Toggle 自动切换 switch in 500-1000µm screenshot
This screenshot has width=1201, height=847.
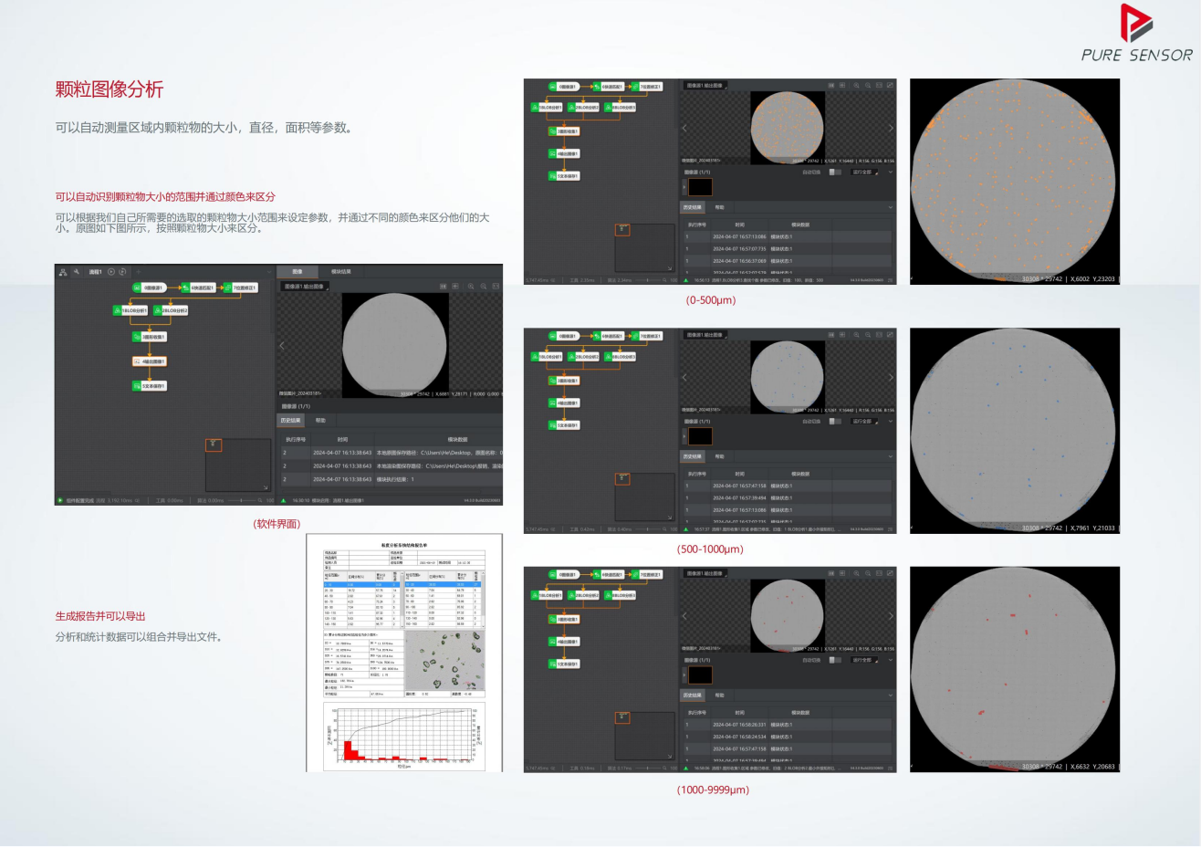point(835,422)
